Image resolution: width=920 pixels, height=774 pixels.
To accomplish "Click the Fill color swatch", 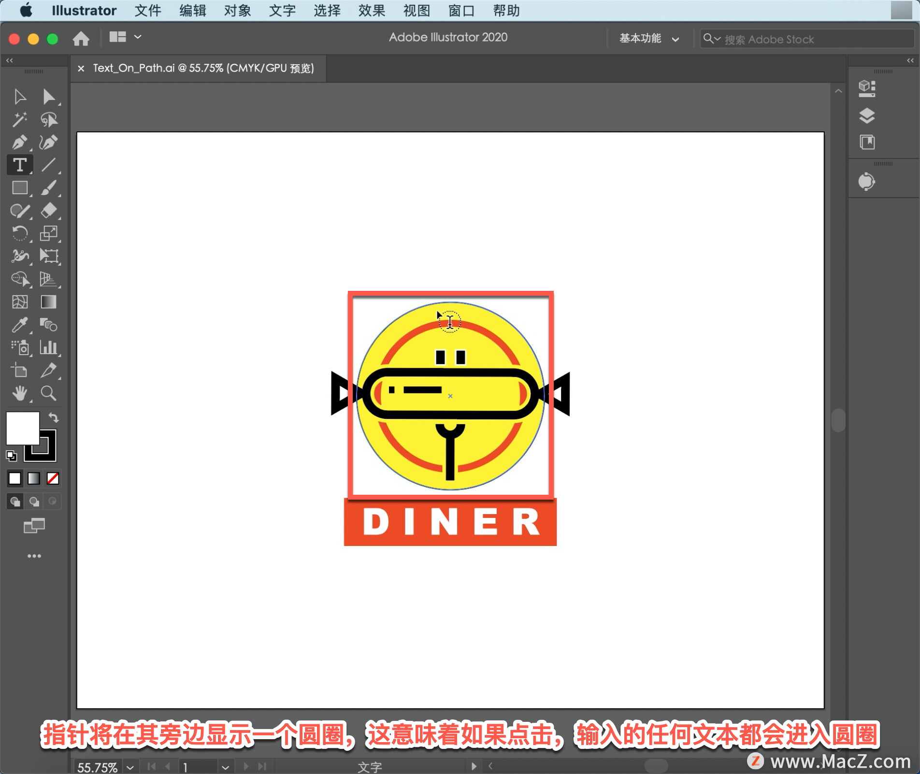I will [22, 428].
